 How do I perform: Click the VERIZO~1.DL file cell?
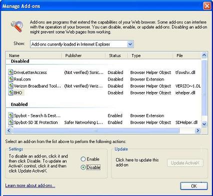tap(188, 86)
